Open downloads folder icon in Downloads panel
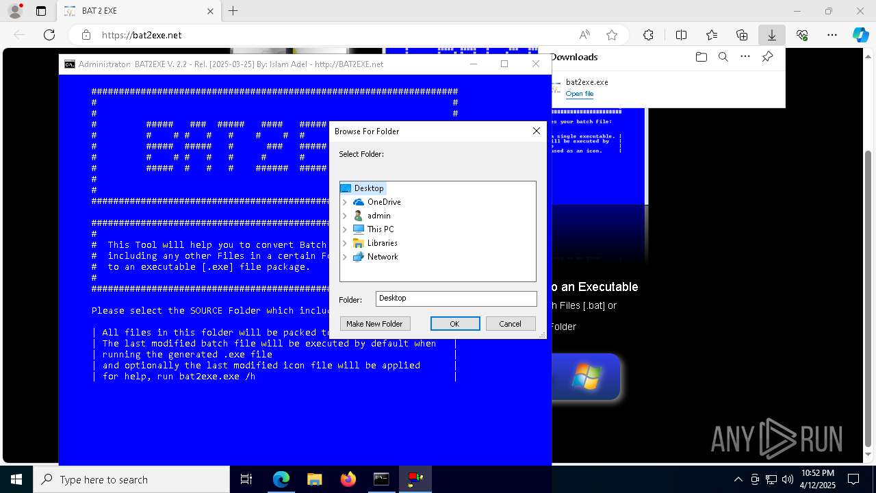The width and height of the screenshot is (876, 493). (701, 57)
